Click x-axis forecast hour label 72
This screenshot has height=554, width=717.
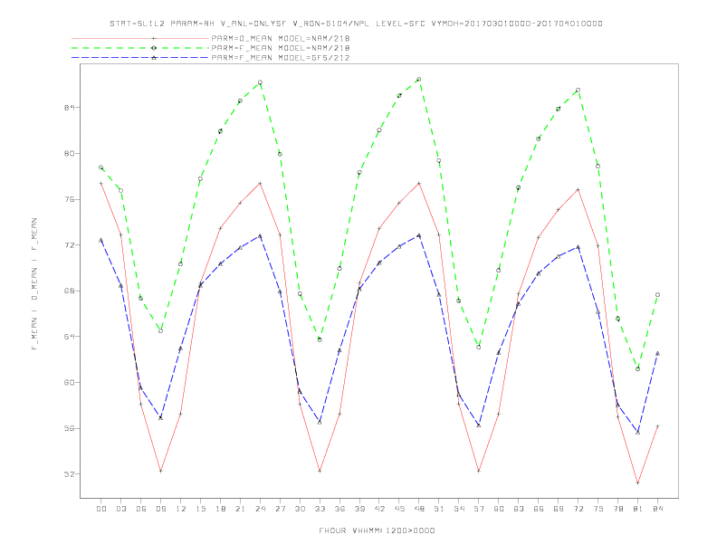coord(578,509)
